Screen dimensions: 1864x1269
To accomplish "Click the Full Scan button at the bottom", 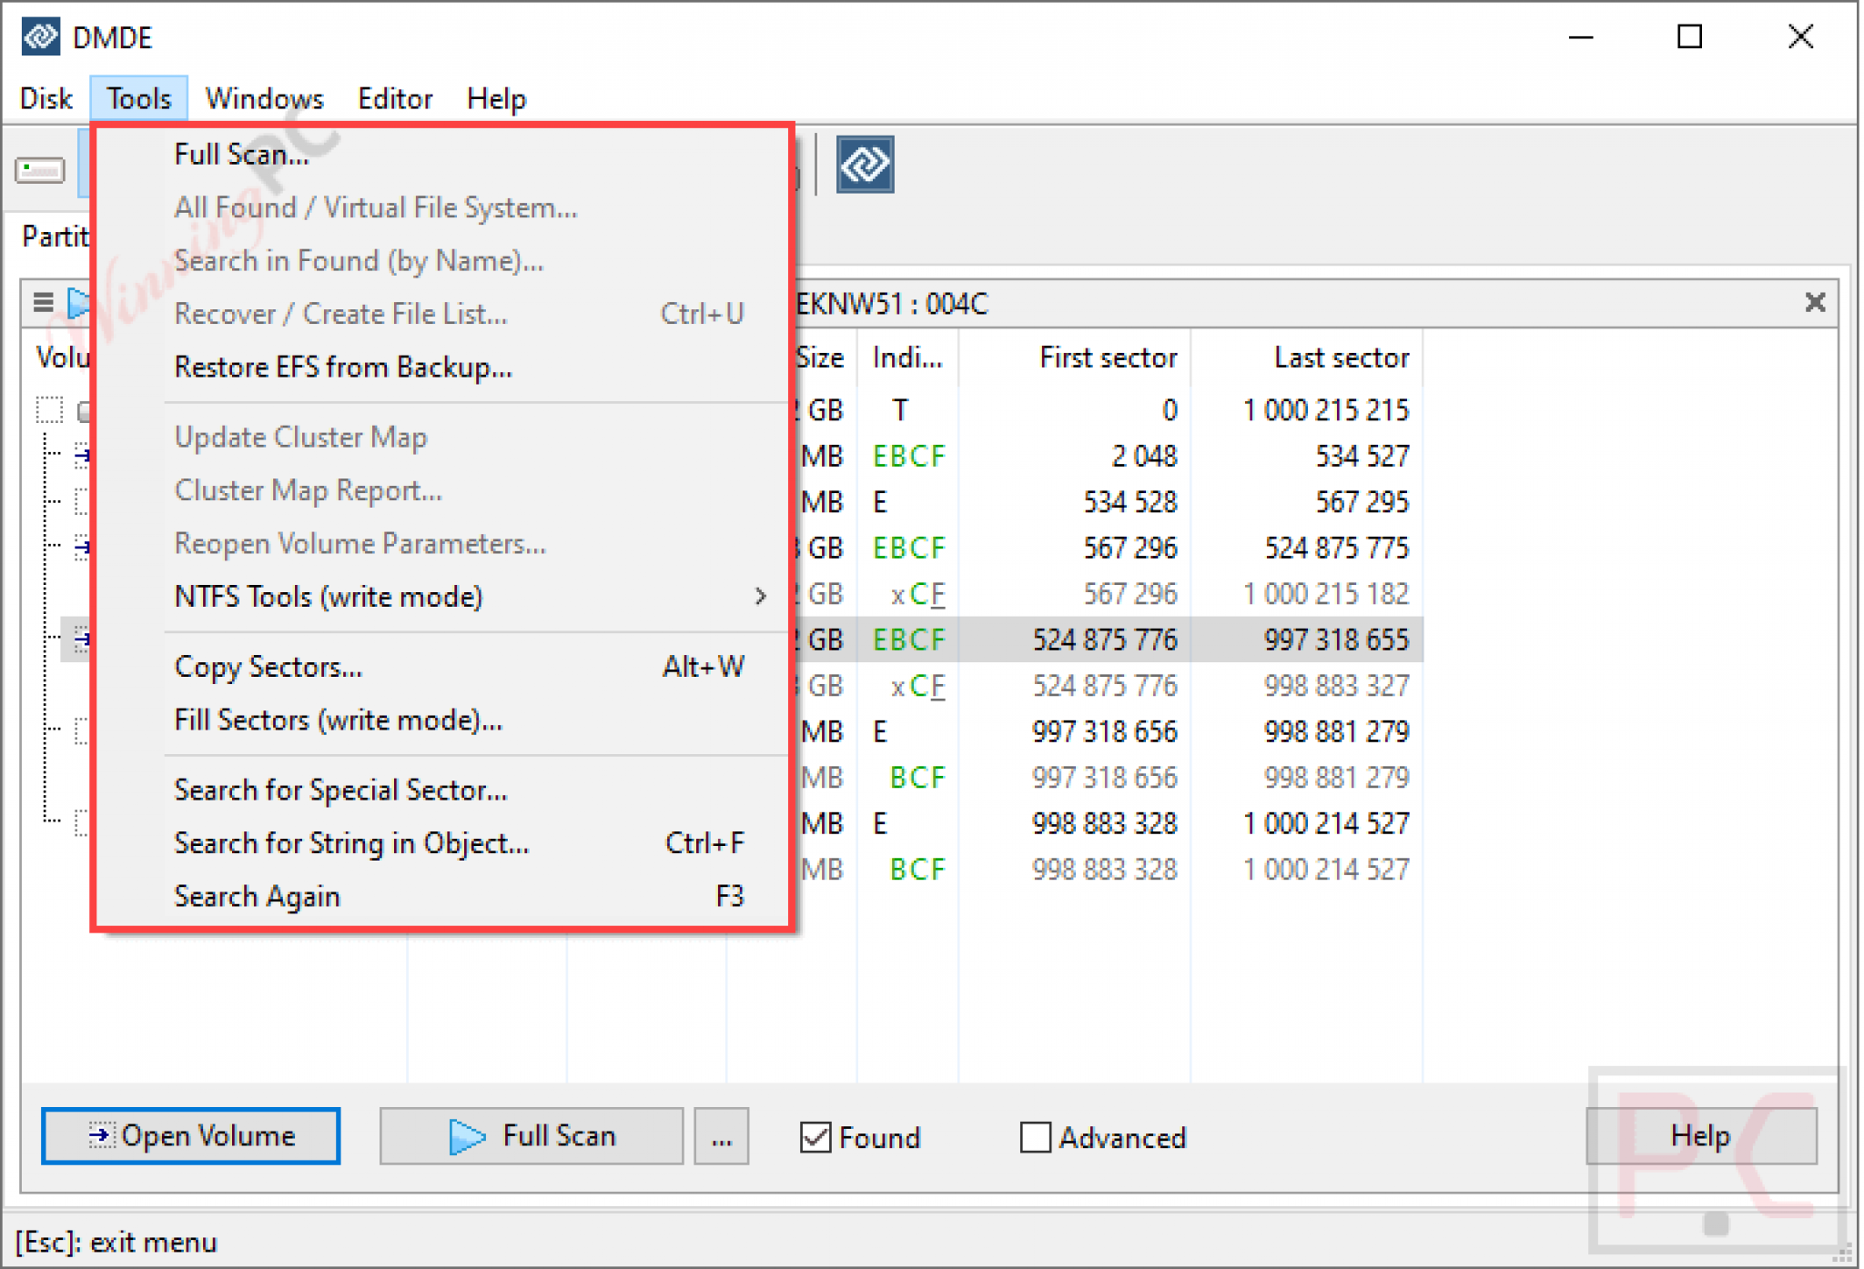I will point(532,1136).
